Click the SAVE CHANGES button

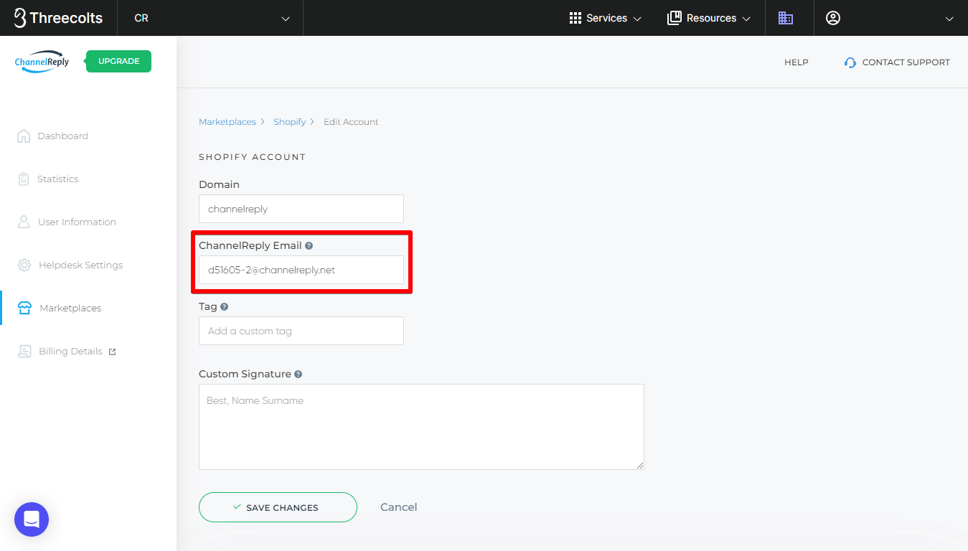[x=278, y=507]
